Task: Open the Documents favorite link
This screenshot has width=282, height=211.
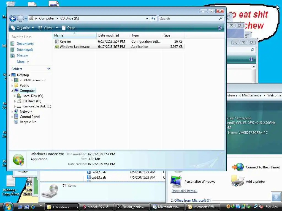Action: 25,44
